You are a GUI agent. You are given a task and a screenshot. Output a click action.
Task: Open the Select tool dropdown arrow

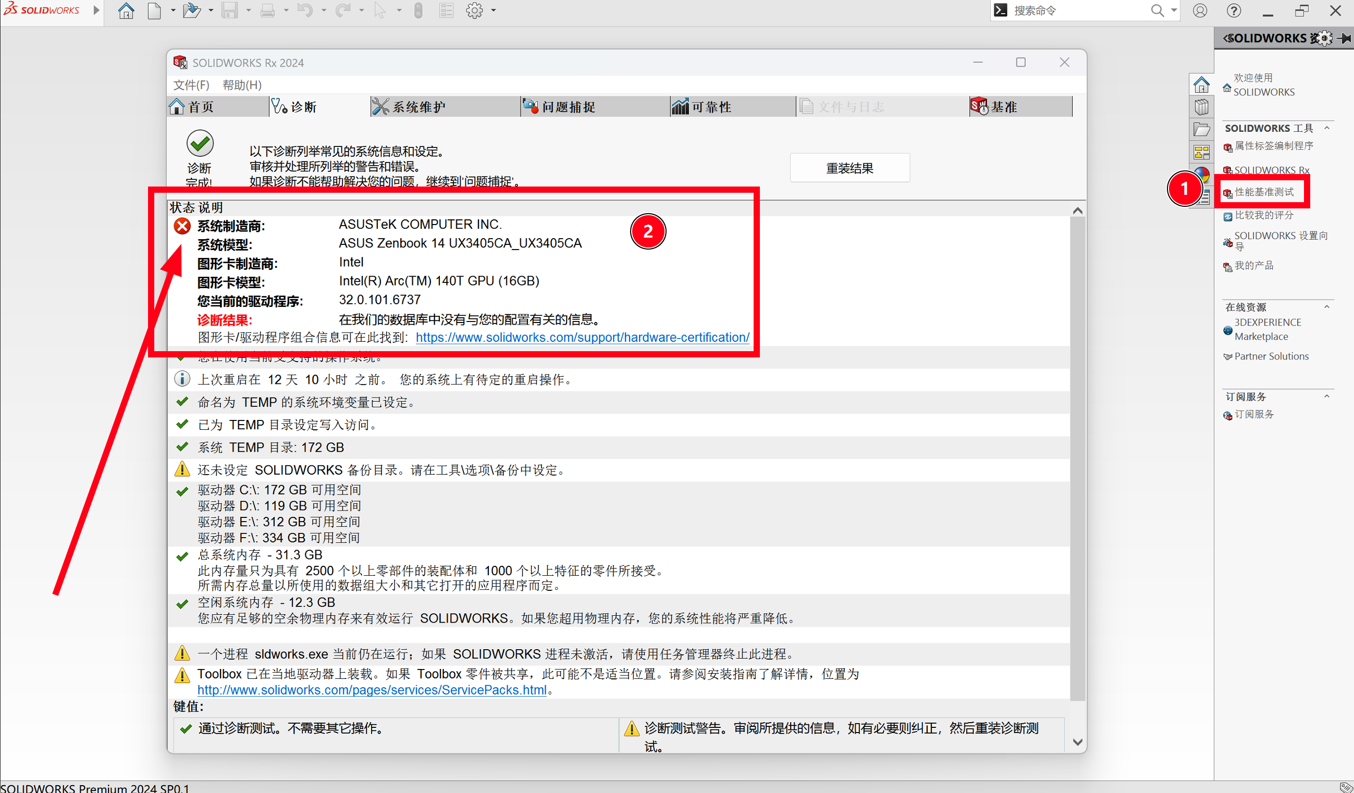point(399,11)
